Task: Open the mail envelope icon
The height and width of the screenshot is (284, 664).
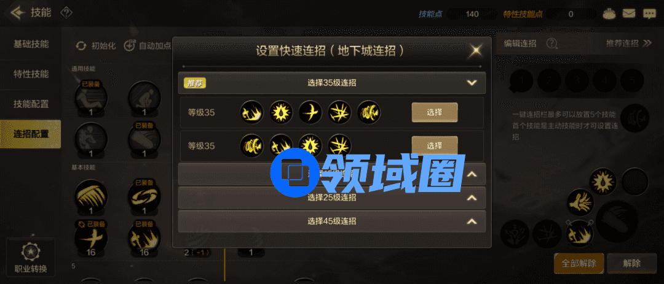Action: (629, 13)
